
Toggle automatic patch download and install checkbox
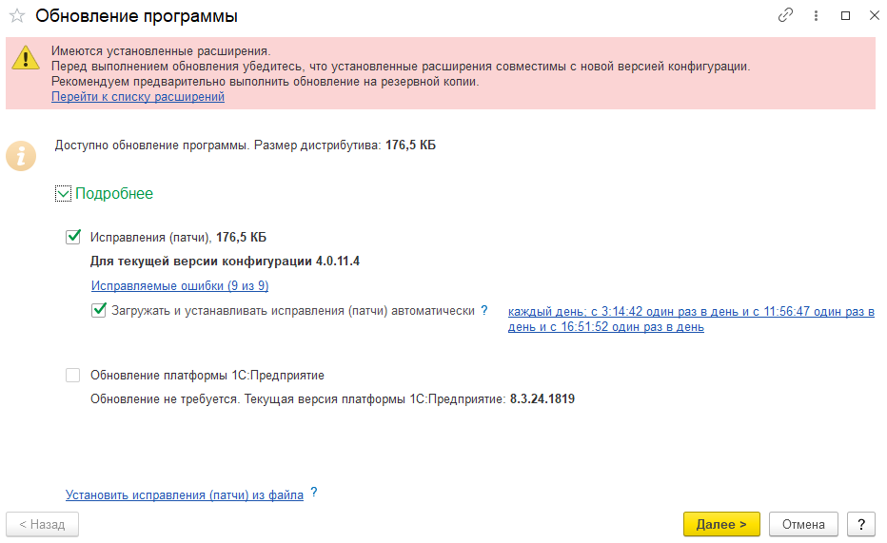(x=99, y=310)
